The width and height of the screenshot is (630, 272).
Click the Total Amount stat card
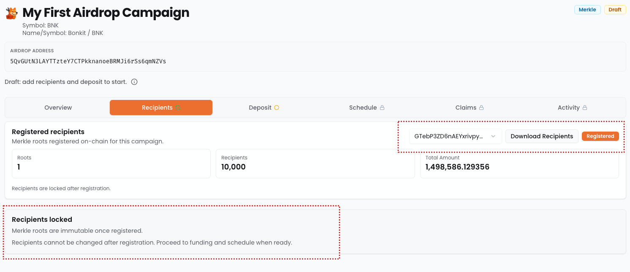pyautogui.click(x=519, y=164)
